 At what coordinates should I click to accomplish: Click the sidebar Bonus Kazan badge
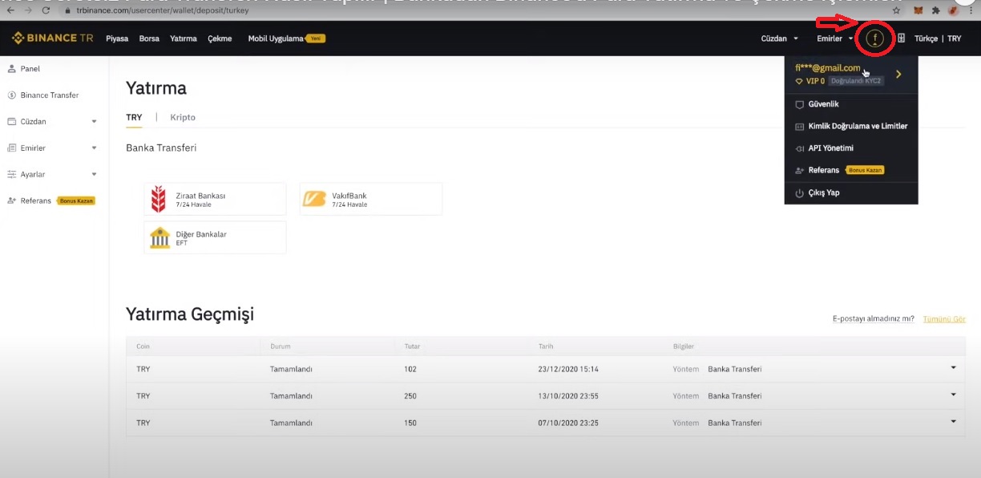[x=76, y=201]
